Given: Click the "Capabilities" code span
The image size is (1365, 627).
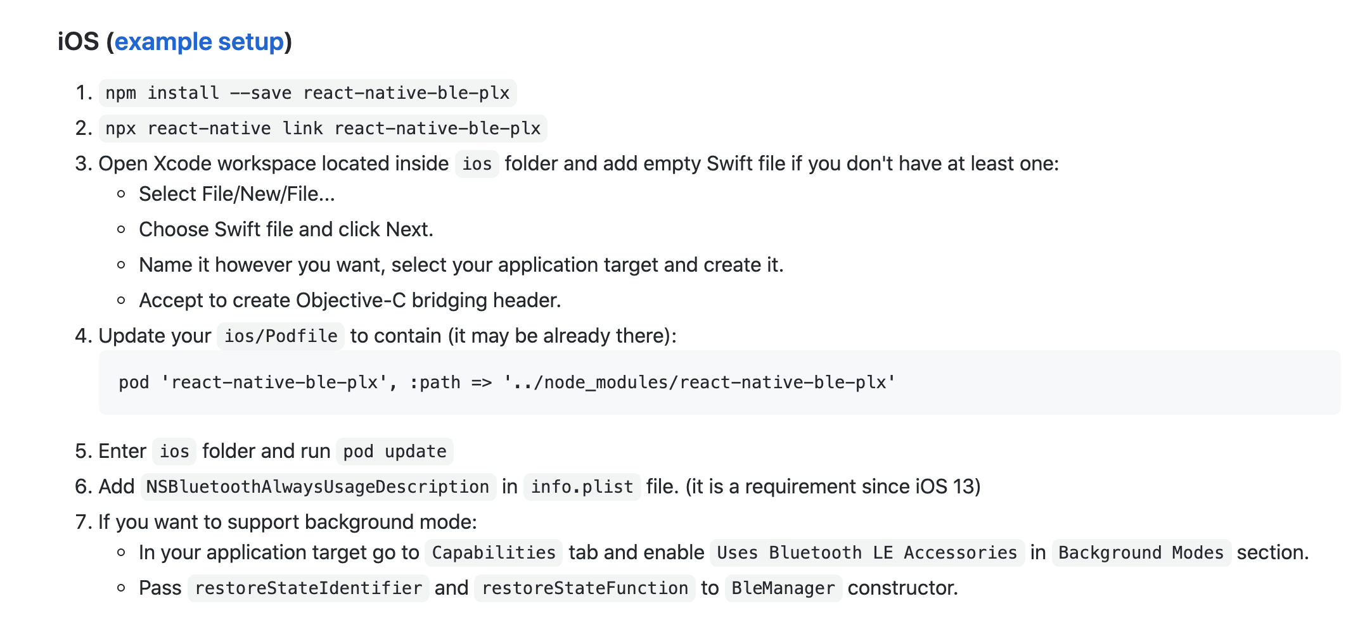Looking at the screenshot, I should click(493, 552).
